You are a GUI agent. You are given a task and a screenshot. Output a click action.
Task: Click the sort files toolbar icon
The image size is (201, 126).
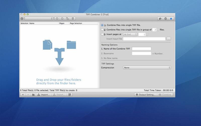pos(67,19)
